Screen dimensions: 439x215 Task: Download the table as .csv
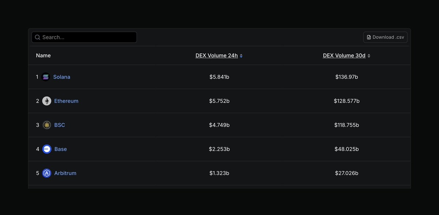[x=385, y=37]
